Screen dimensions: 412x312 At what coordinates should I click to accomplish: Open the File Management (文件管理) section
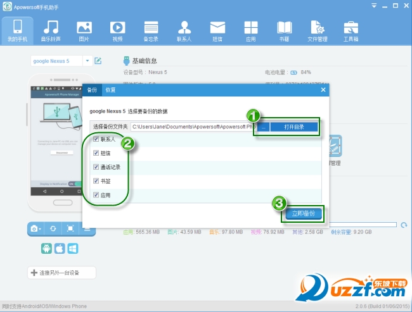(x=318, y=31)
